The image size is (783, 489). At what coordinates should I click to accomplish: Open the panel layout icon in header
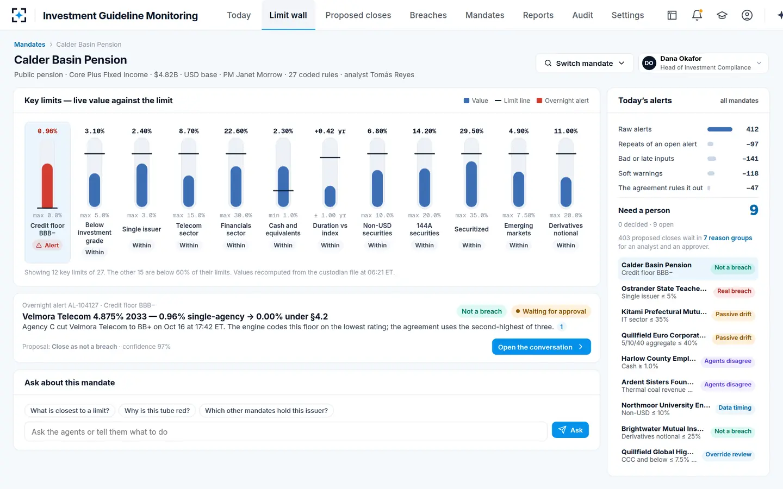(x=672, y=15)
